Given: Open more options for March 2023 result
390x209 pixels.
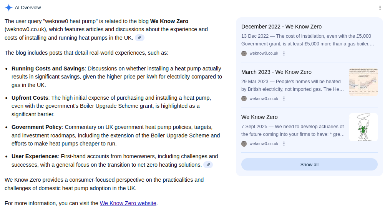Looking at the screenshot, I should 284,99.
